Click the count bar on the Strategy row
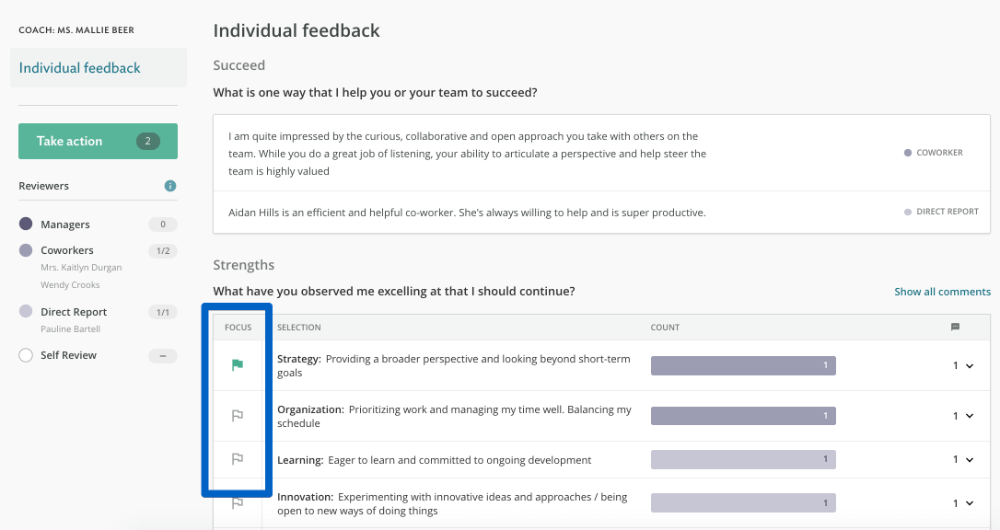The image size is (1000, 530). click(x=743, y=364)
